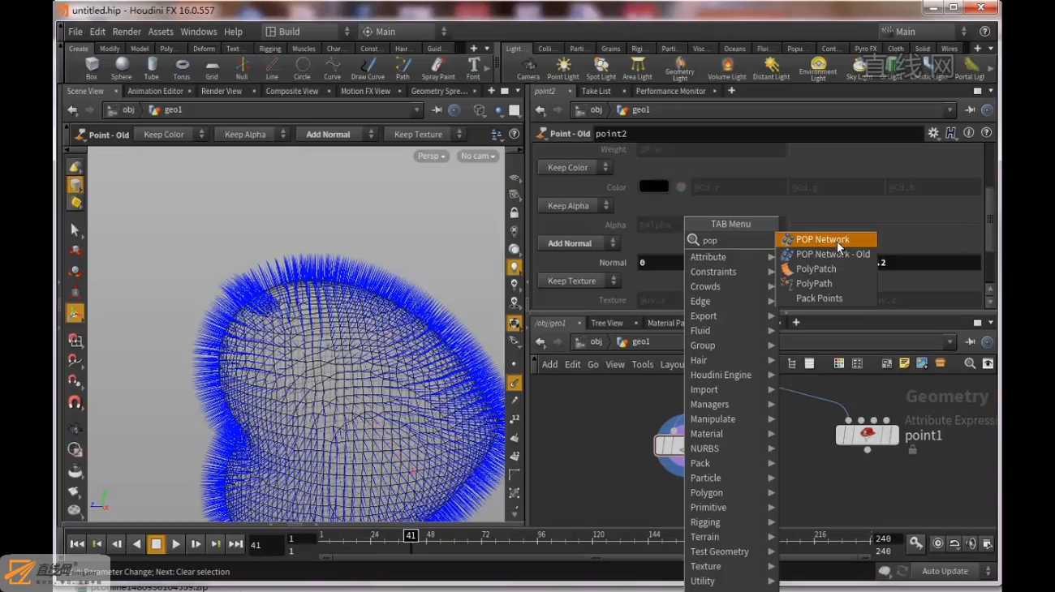Select the Spray Paint shelf tool
Image resolution: width=1055 pixels, height=592 pixels.
click(438, 68)
